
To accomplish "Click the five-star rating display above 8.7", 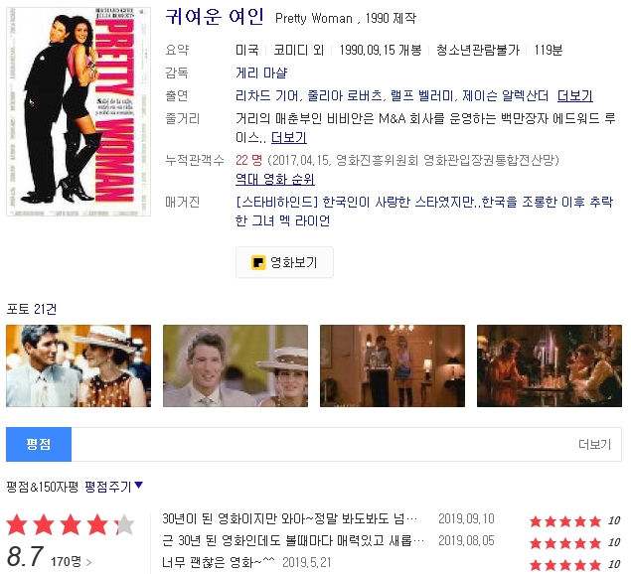I will [71, 524].
